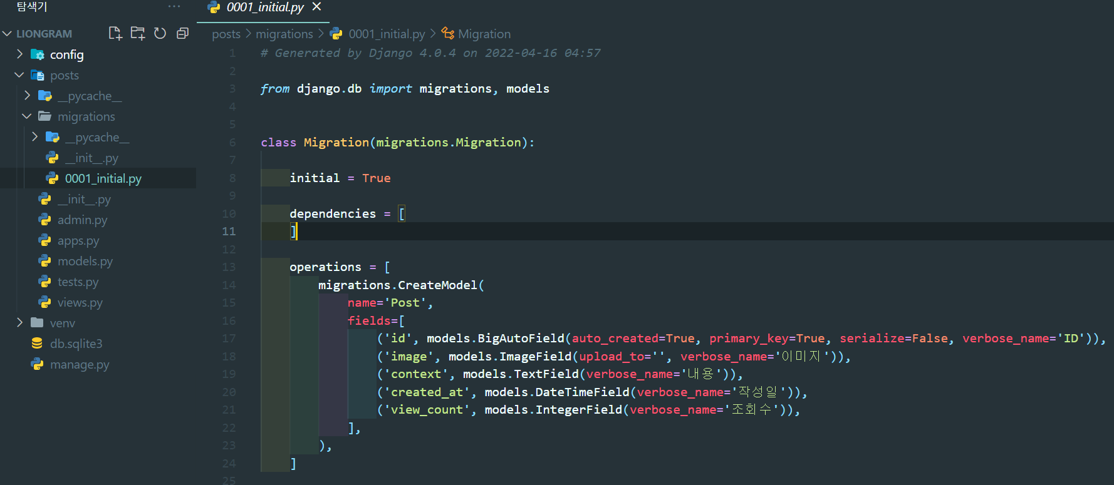This screenshot has height=485, width=1114.
Task: Click 'ImageField' on line 18
Action: [x=535, y=356]
